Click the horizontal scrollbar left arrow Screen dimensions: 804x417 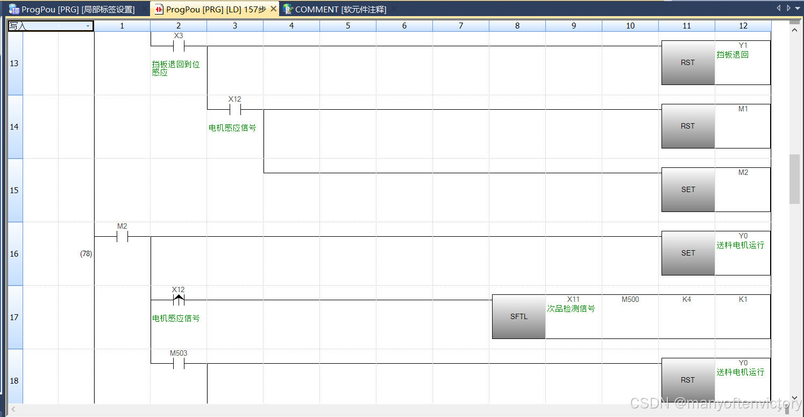coord(14,410)
